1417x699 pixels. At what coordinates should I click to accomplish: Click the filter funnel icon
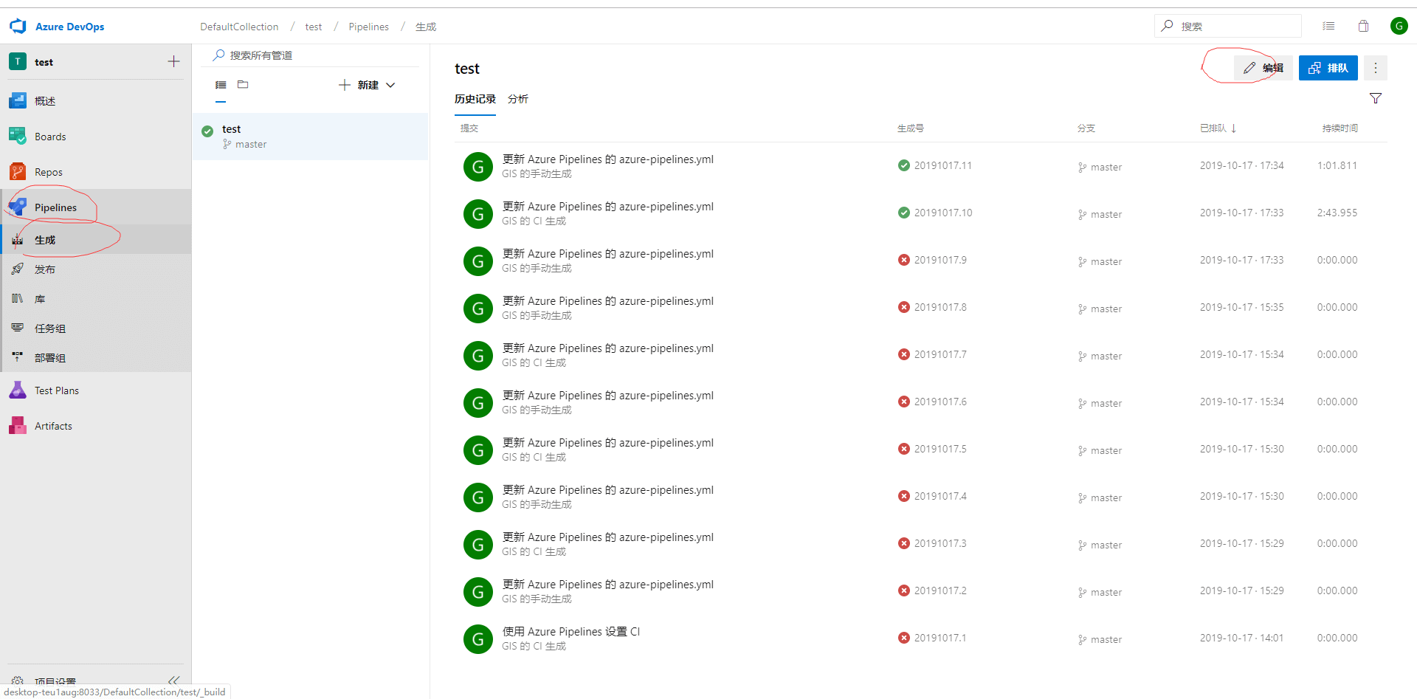pyautogui.click(x=1376, y=98)
